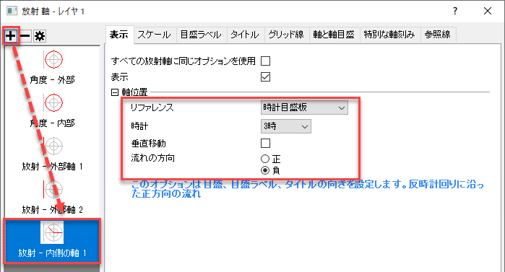Open the gear settings icon in axis list
The image size is (505, 272).
[40, 35]
